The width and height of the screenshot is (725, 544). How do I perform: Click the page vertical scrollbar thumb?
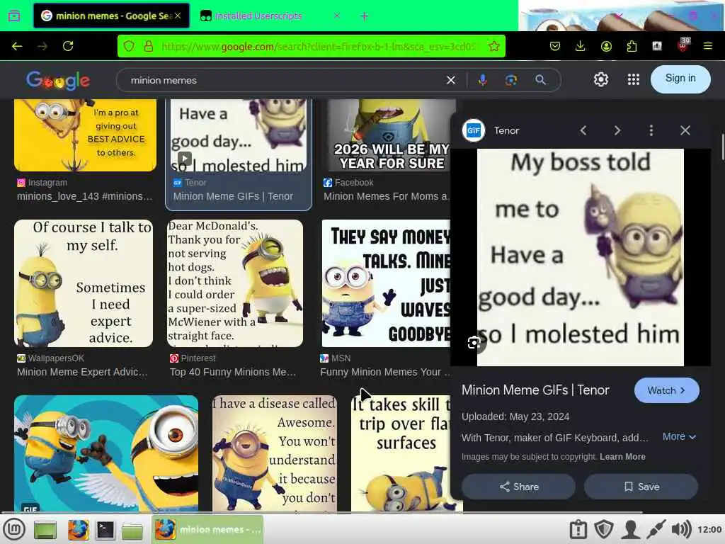coord(723,147)
